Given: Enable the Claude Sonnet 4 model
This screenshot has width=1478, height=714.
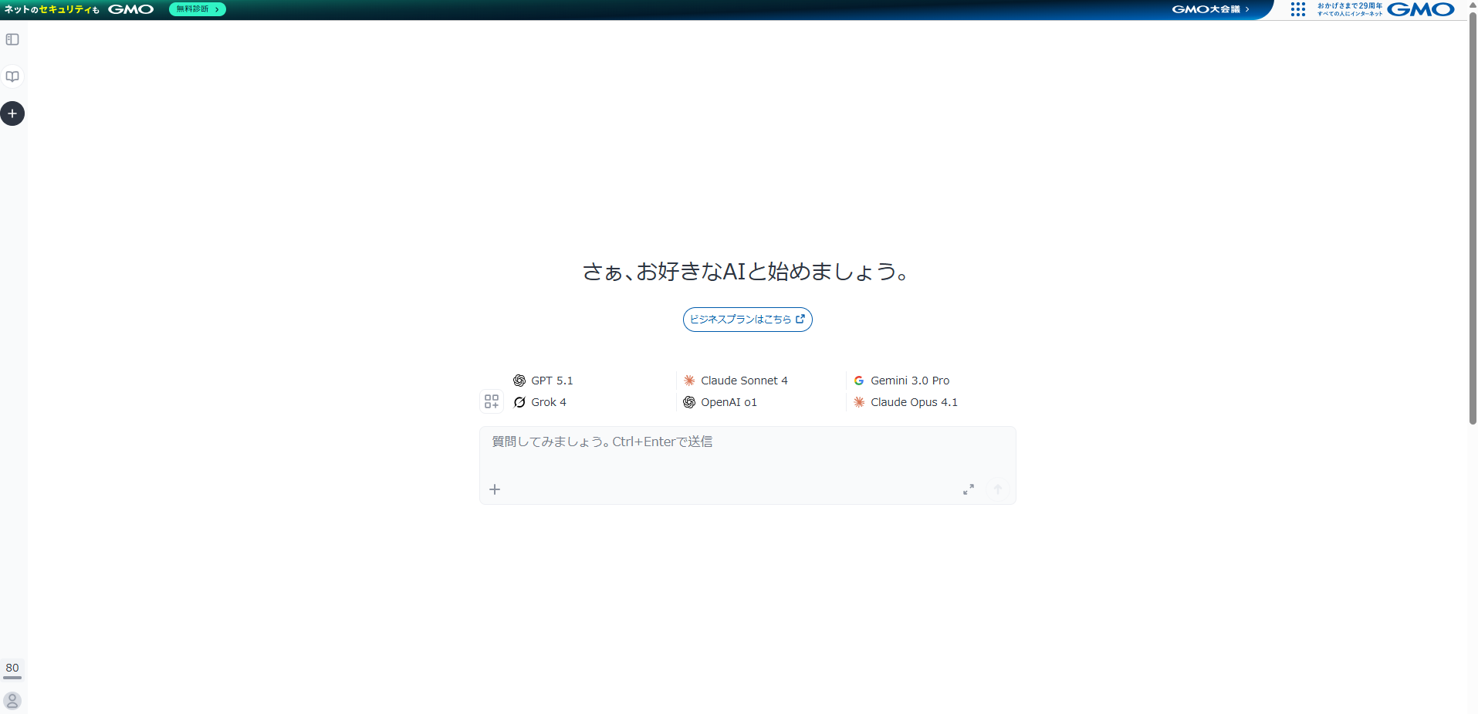Looking at the screenshot, I should [x=735, y=380].
